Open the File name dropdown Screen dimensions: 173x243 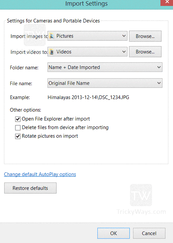(x=159, y=83)
